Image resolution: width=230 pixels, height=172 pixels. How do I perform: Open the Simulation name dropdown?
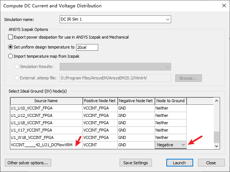coord(168,19)
